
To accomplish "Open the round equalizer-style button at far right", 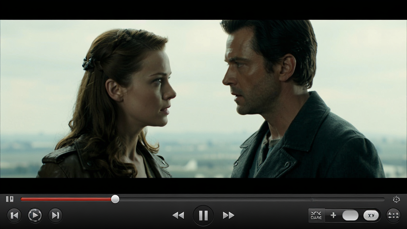I will click(393, 215).
